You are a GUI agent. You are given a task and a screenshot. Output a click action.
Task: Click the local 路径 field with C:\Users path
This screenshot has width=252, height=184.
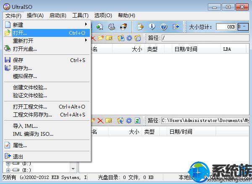205,121
